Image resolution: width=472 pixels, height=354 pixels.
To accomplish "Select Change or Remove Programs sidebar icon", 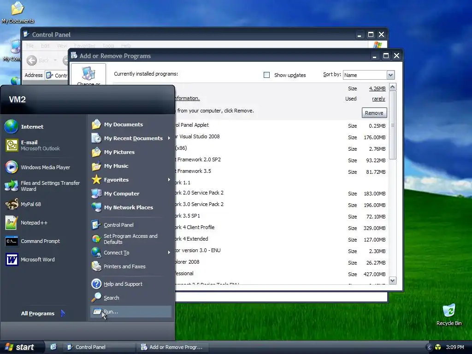I will point(88,75).
